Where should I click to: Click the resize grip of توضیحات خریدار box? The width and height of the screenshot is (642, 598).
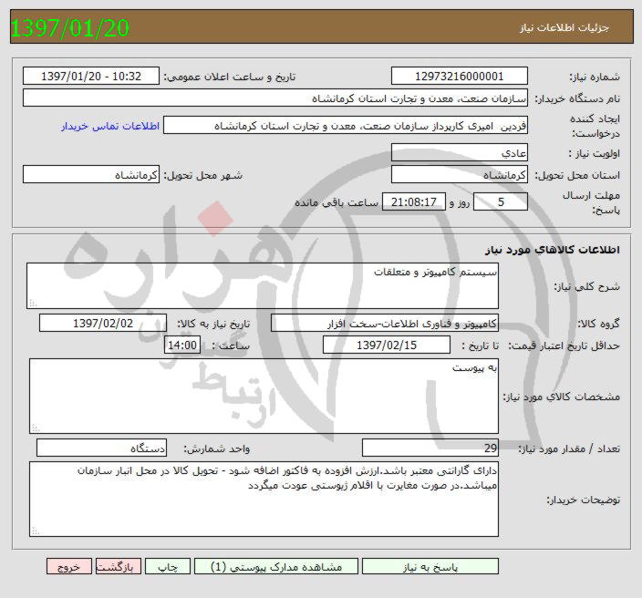36,531
